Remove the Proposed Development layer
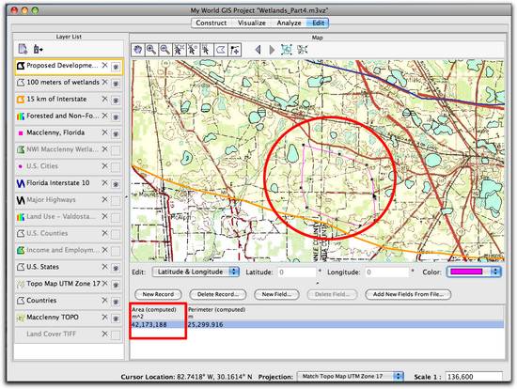 105,65
